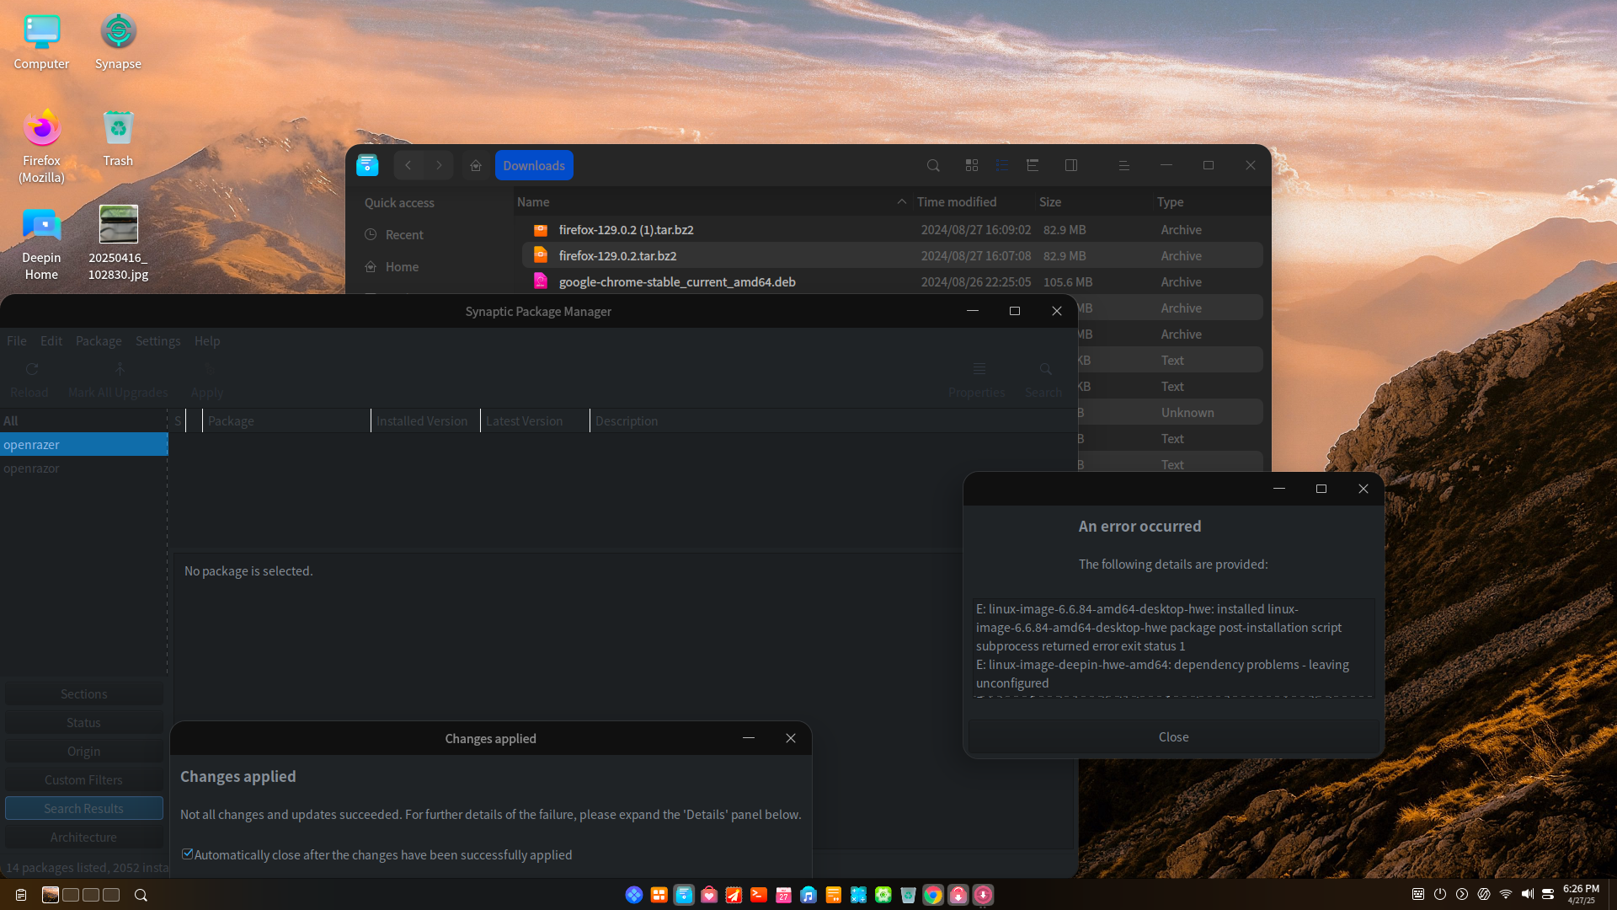Open the music player in the dock
The image size is (1617, 910).
tap(808, 895)
